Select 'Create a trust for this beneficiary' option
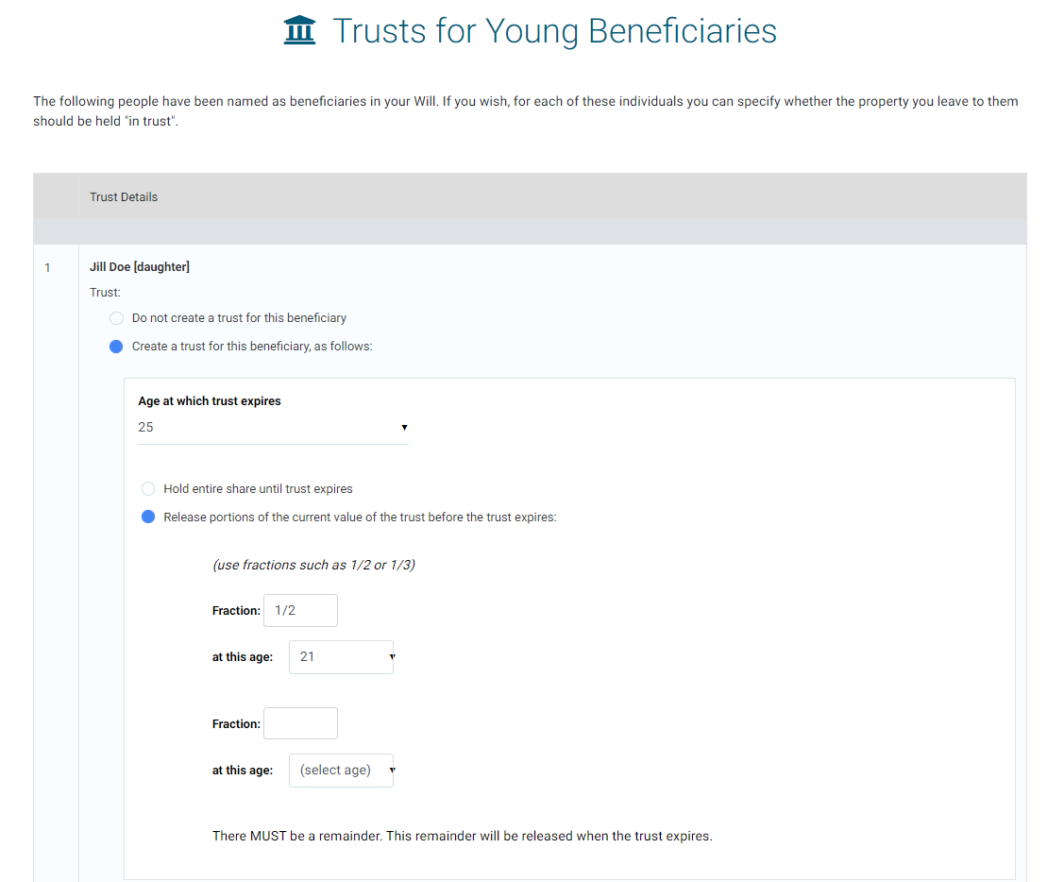The image size is (1064, 882). pyautogui.click(x=116, y=347)
